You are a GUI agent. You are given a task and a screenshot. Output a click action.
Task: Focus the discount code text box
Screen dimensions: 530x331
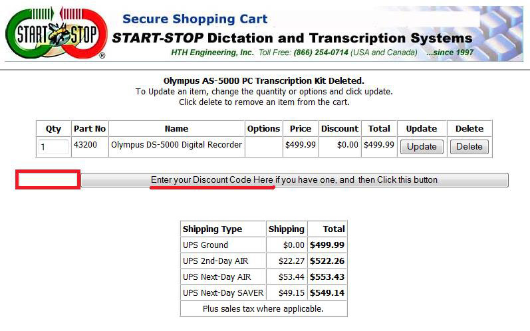pos(48,179)
